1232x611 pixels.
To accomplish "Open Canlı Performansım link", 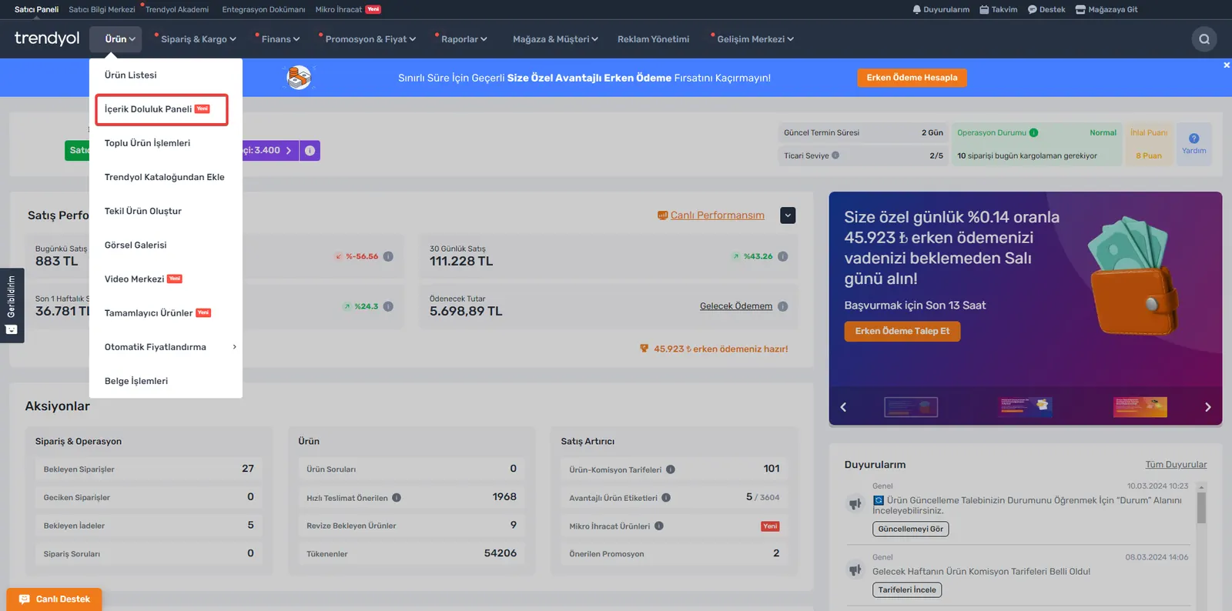I will [x=717, y=215].
